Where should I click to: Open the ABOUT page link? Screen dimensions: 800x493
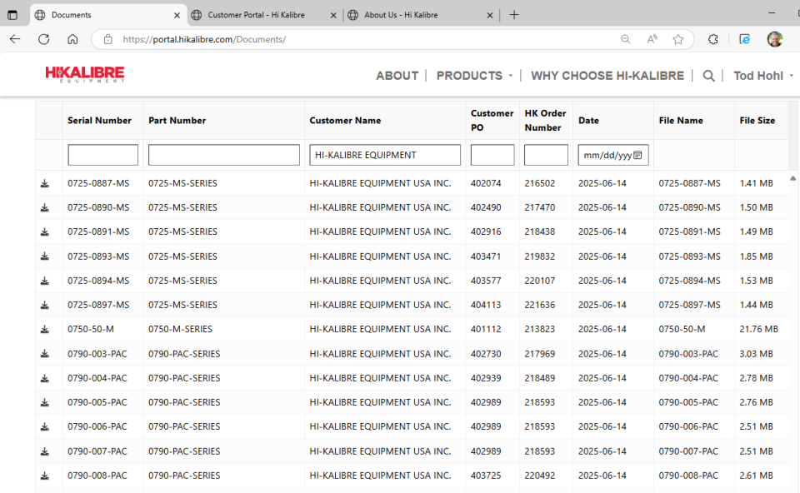[397, 76]
